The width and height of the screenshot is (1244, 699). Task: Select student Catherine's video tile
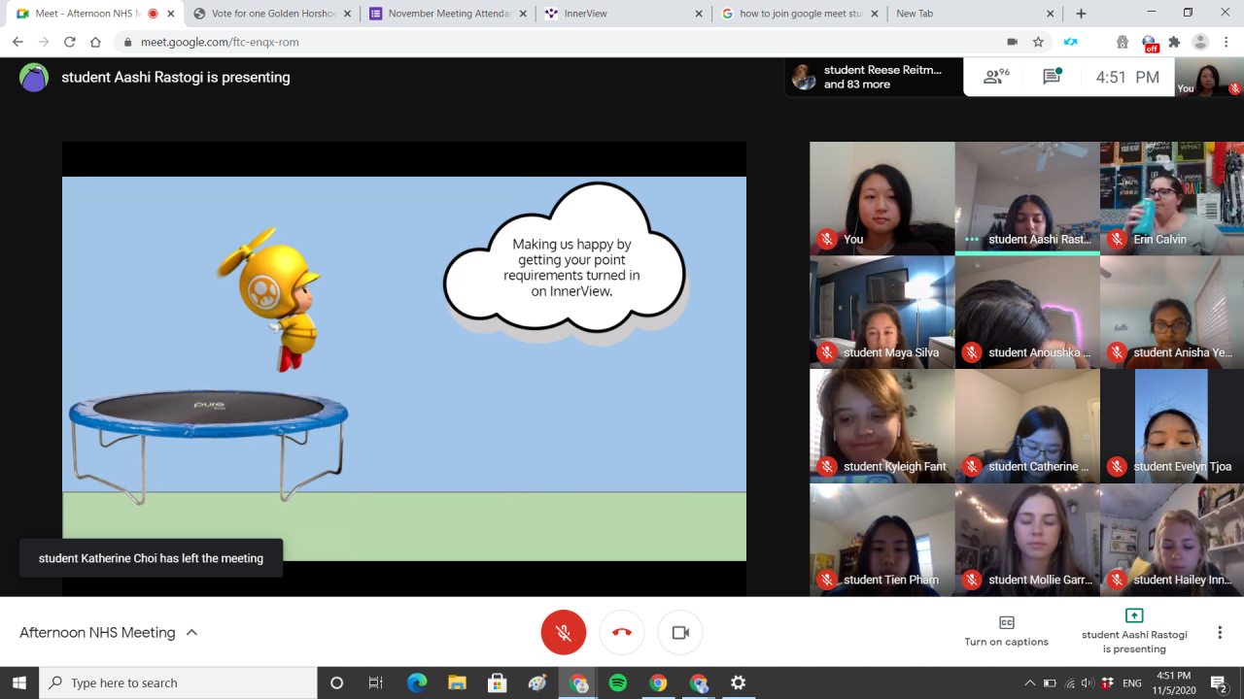pos(1027,426)
